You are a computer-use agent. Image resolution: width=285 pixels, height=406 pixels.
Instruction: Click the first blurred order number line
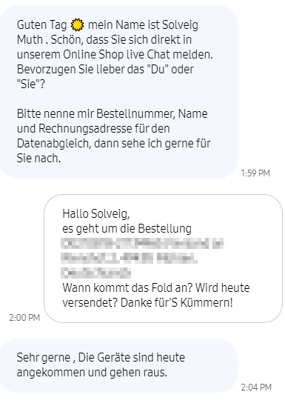144,244
